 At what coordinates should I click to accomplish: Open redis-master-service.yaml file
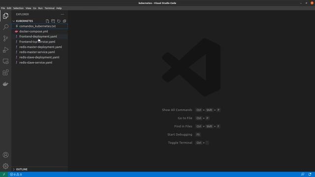[40, 52]
